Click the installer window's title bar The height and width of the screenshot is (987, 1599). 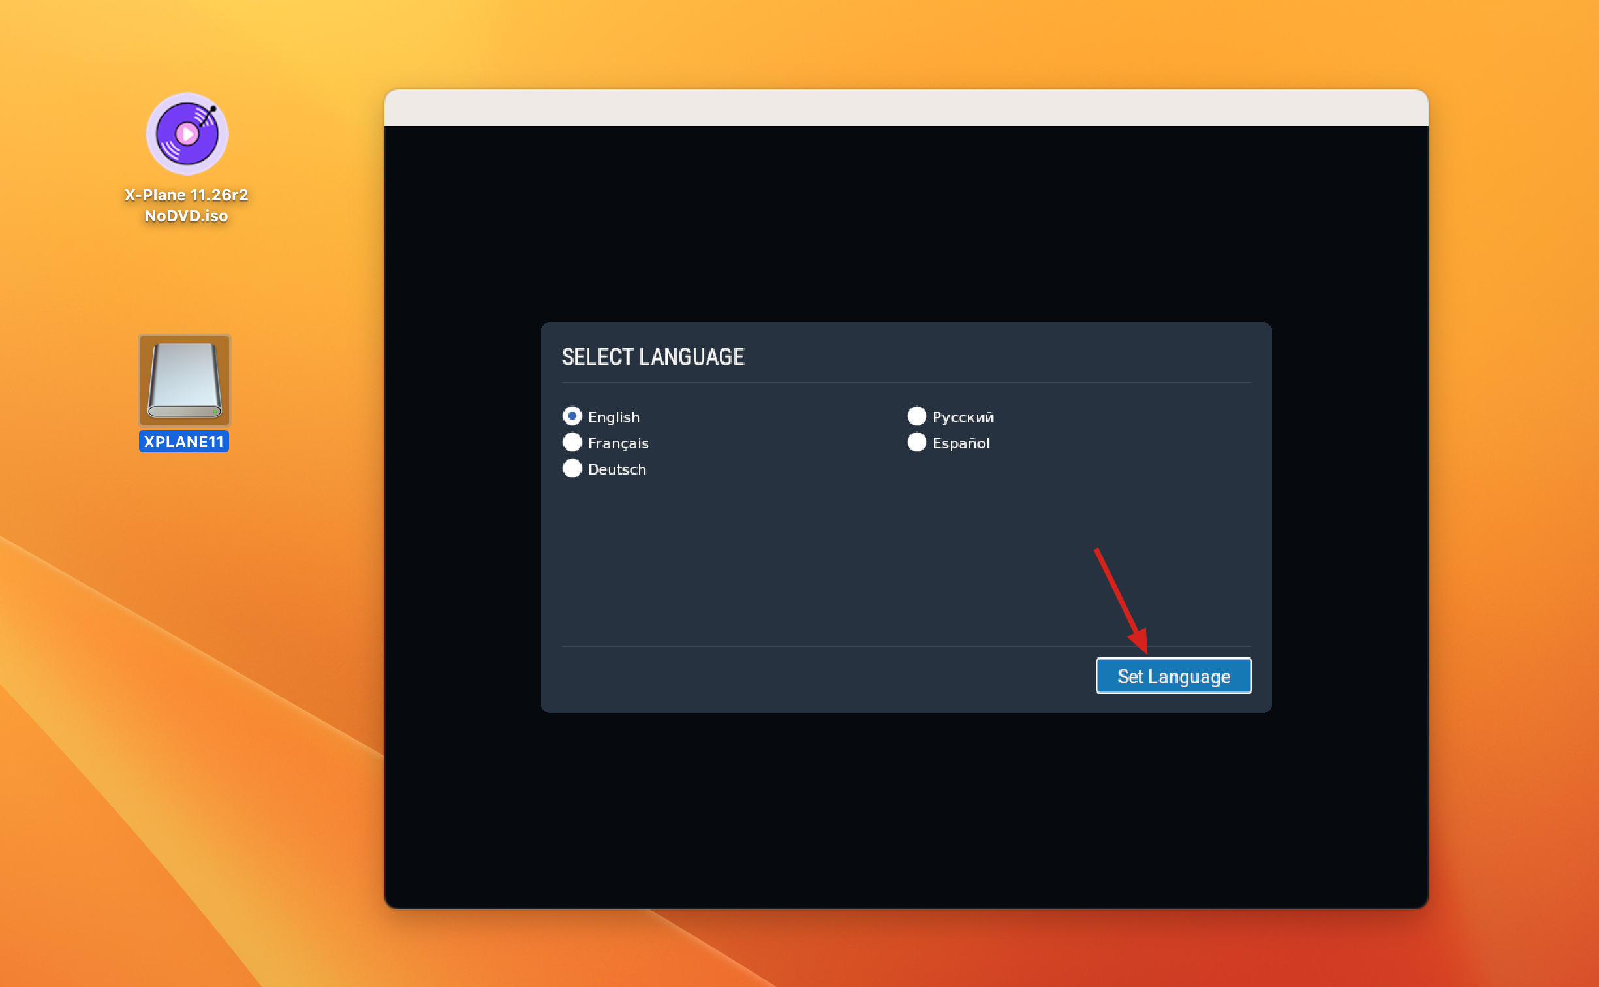906,108
